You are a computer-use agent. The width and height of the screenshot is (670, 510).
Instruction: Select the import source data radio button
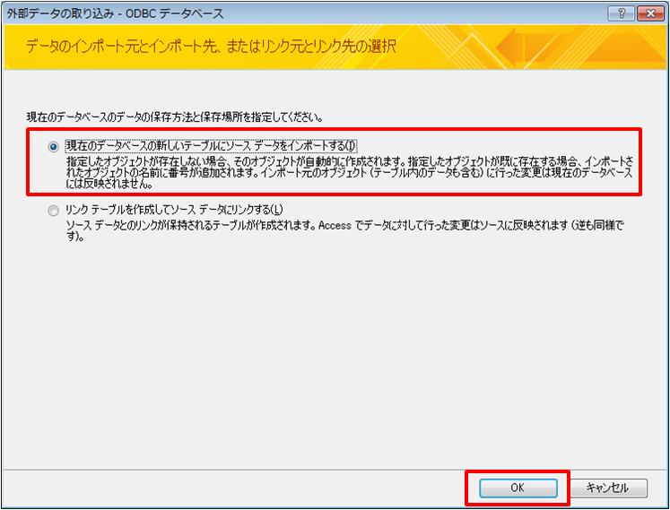point(54,146)
